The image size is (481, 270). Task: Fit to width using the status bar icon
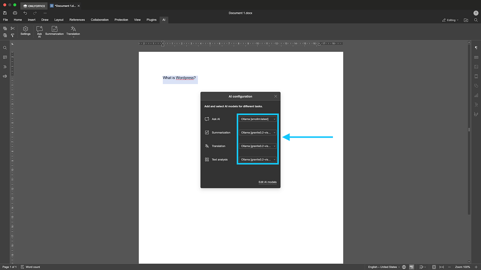[x=442, y=267]
